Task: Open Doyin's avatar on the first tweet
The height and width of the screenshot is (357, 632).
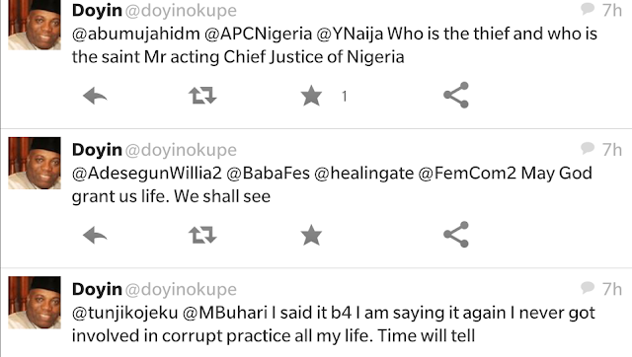Action: tap(35, 24)
